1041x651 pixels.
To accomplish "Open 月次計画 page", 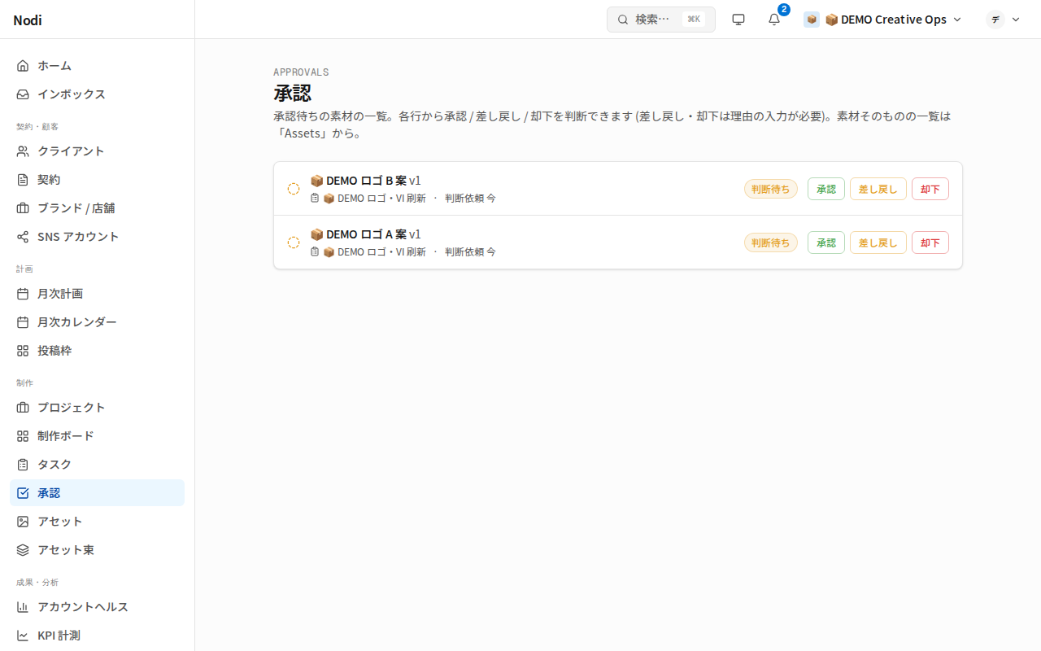I will (x=97, y=294).
